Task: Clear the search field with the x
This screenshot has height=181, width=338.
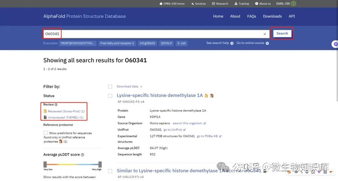Action: click(264, 33)
